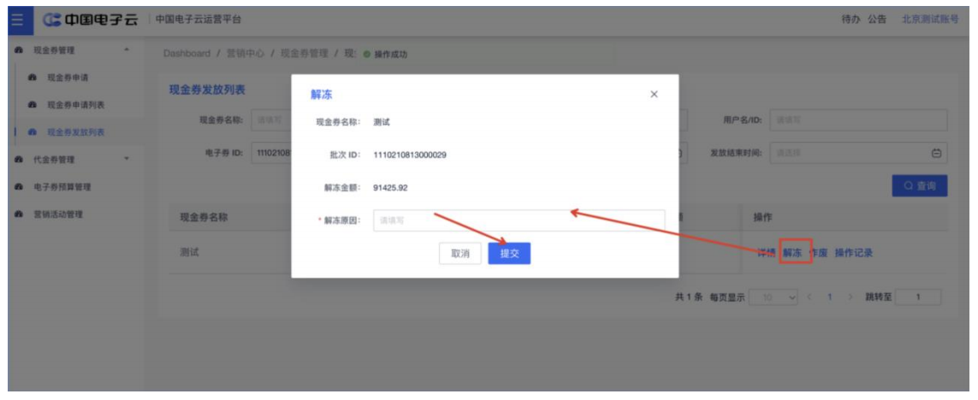
Task: Open the 北京测试账号 account menu
Action: [x=929, y=20]
